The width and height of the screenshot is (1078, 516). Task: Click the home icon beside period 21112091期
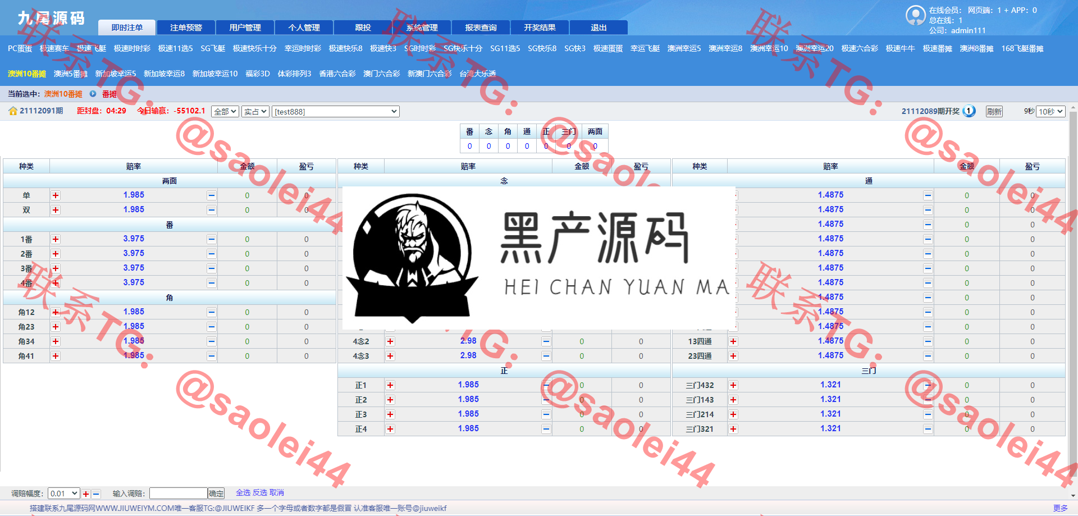[12, 111]
